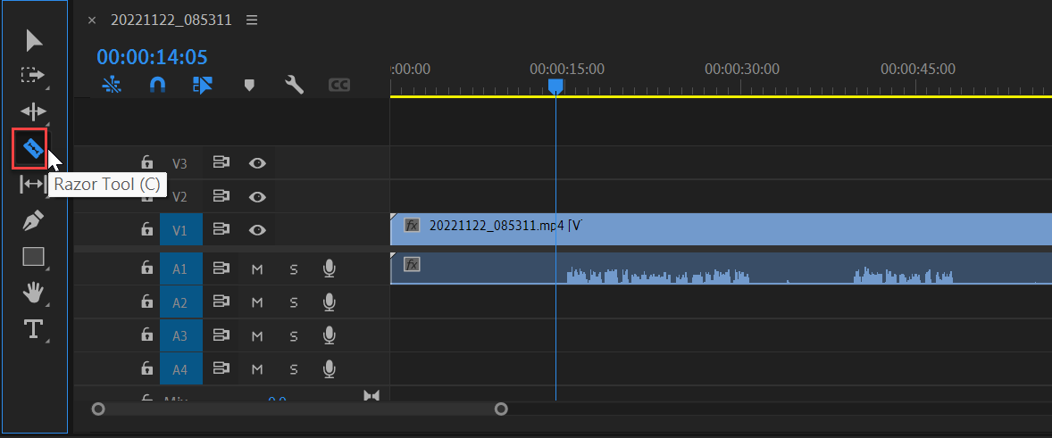
Task: Click the 00:00:30:00 ruler mark
Action: pyautogui.click(x=742, y=69)
